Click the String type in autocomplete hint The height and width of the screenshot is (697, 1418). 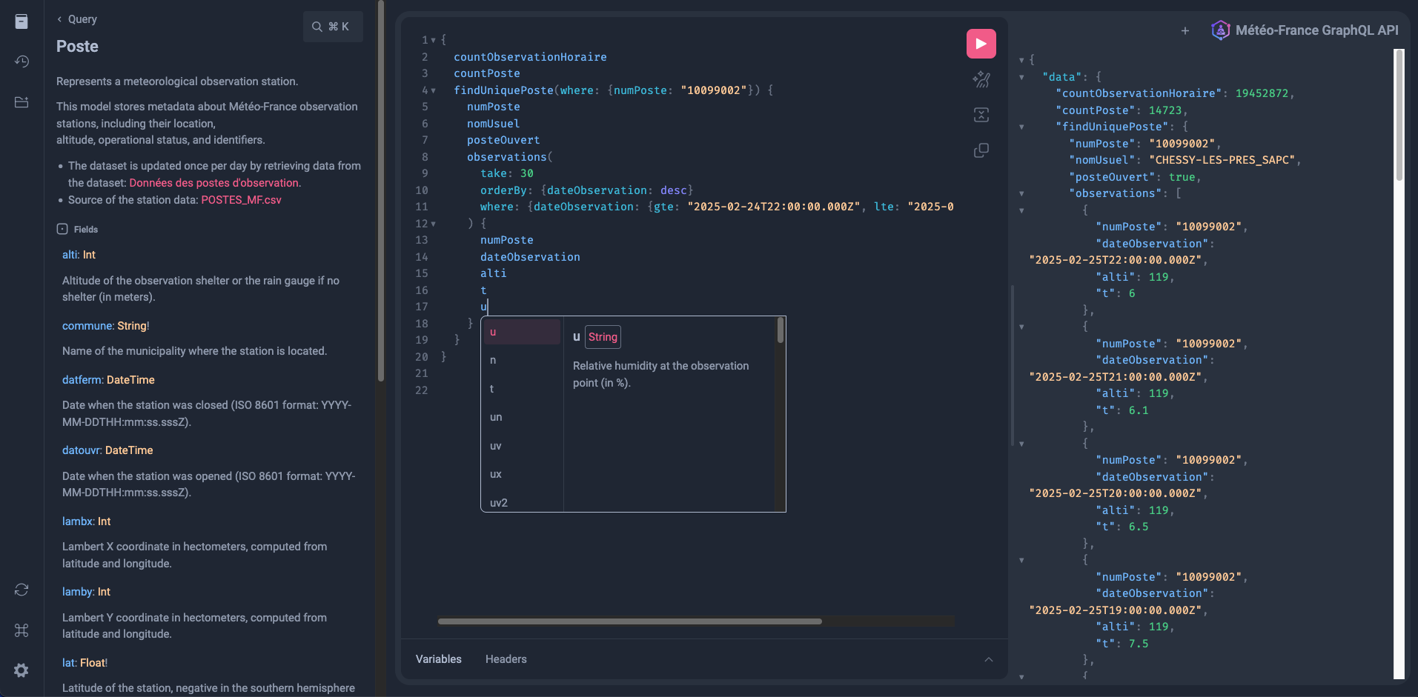[603, 337]
